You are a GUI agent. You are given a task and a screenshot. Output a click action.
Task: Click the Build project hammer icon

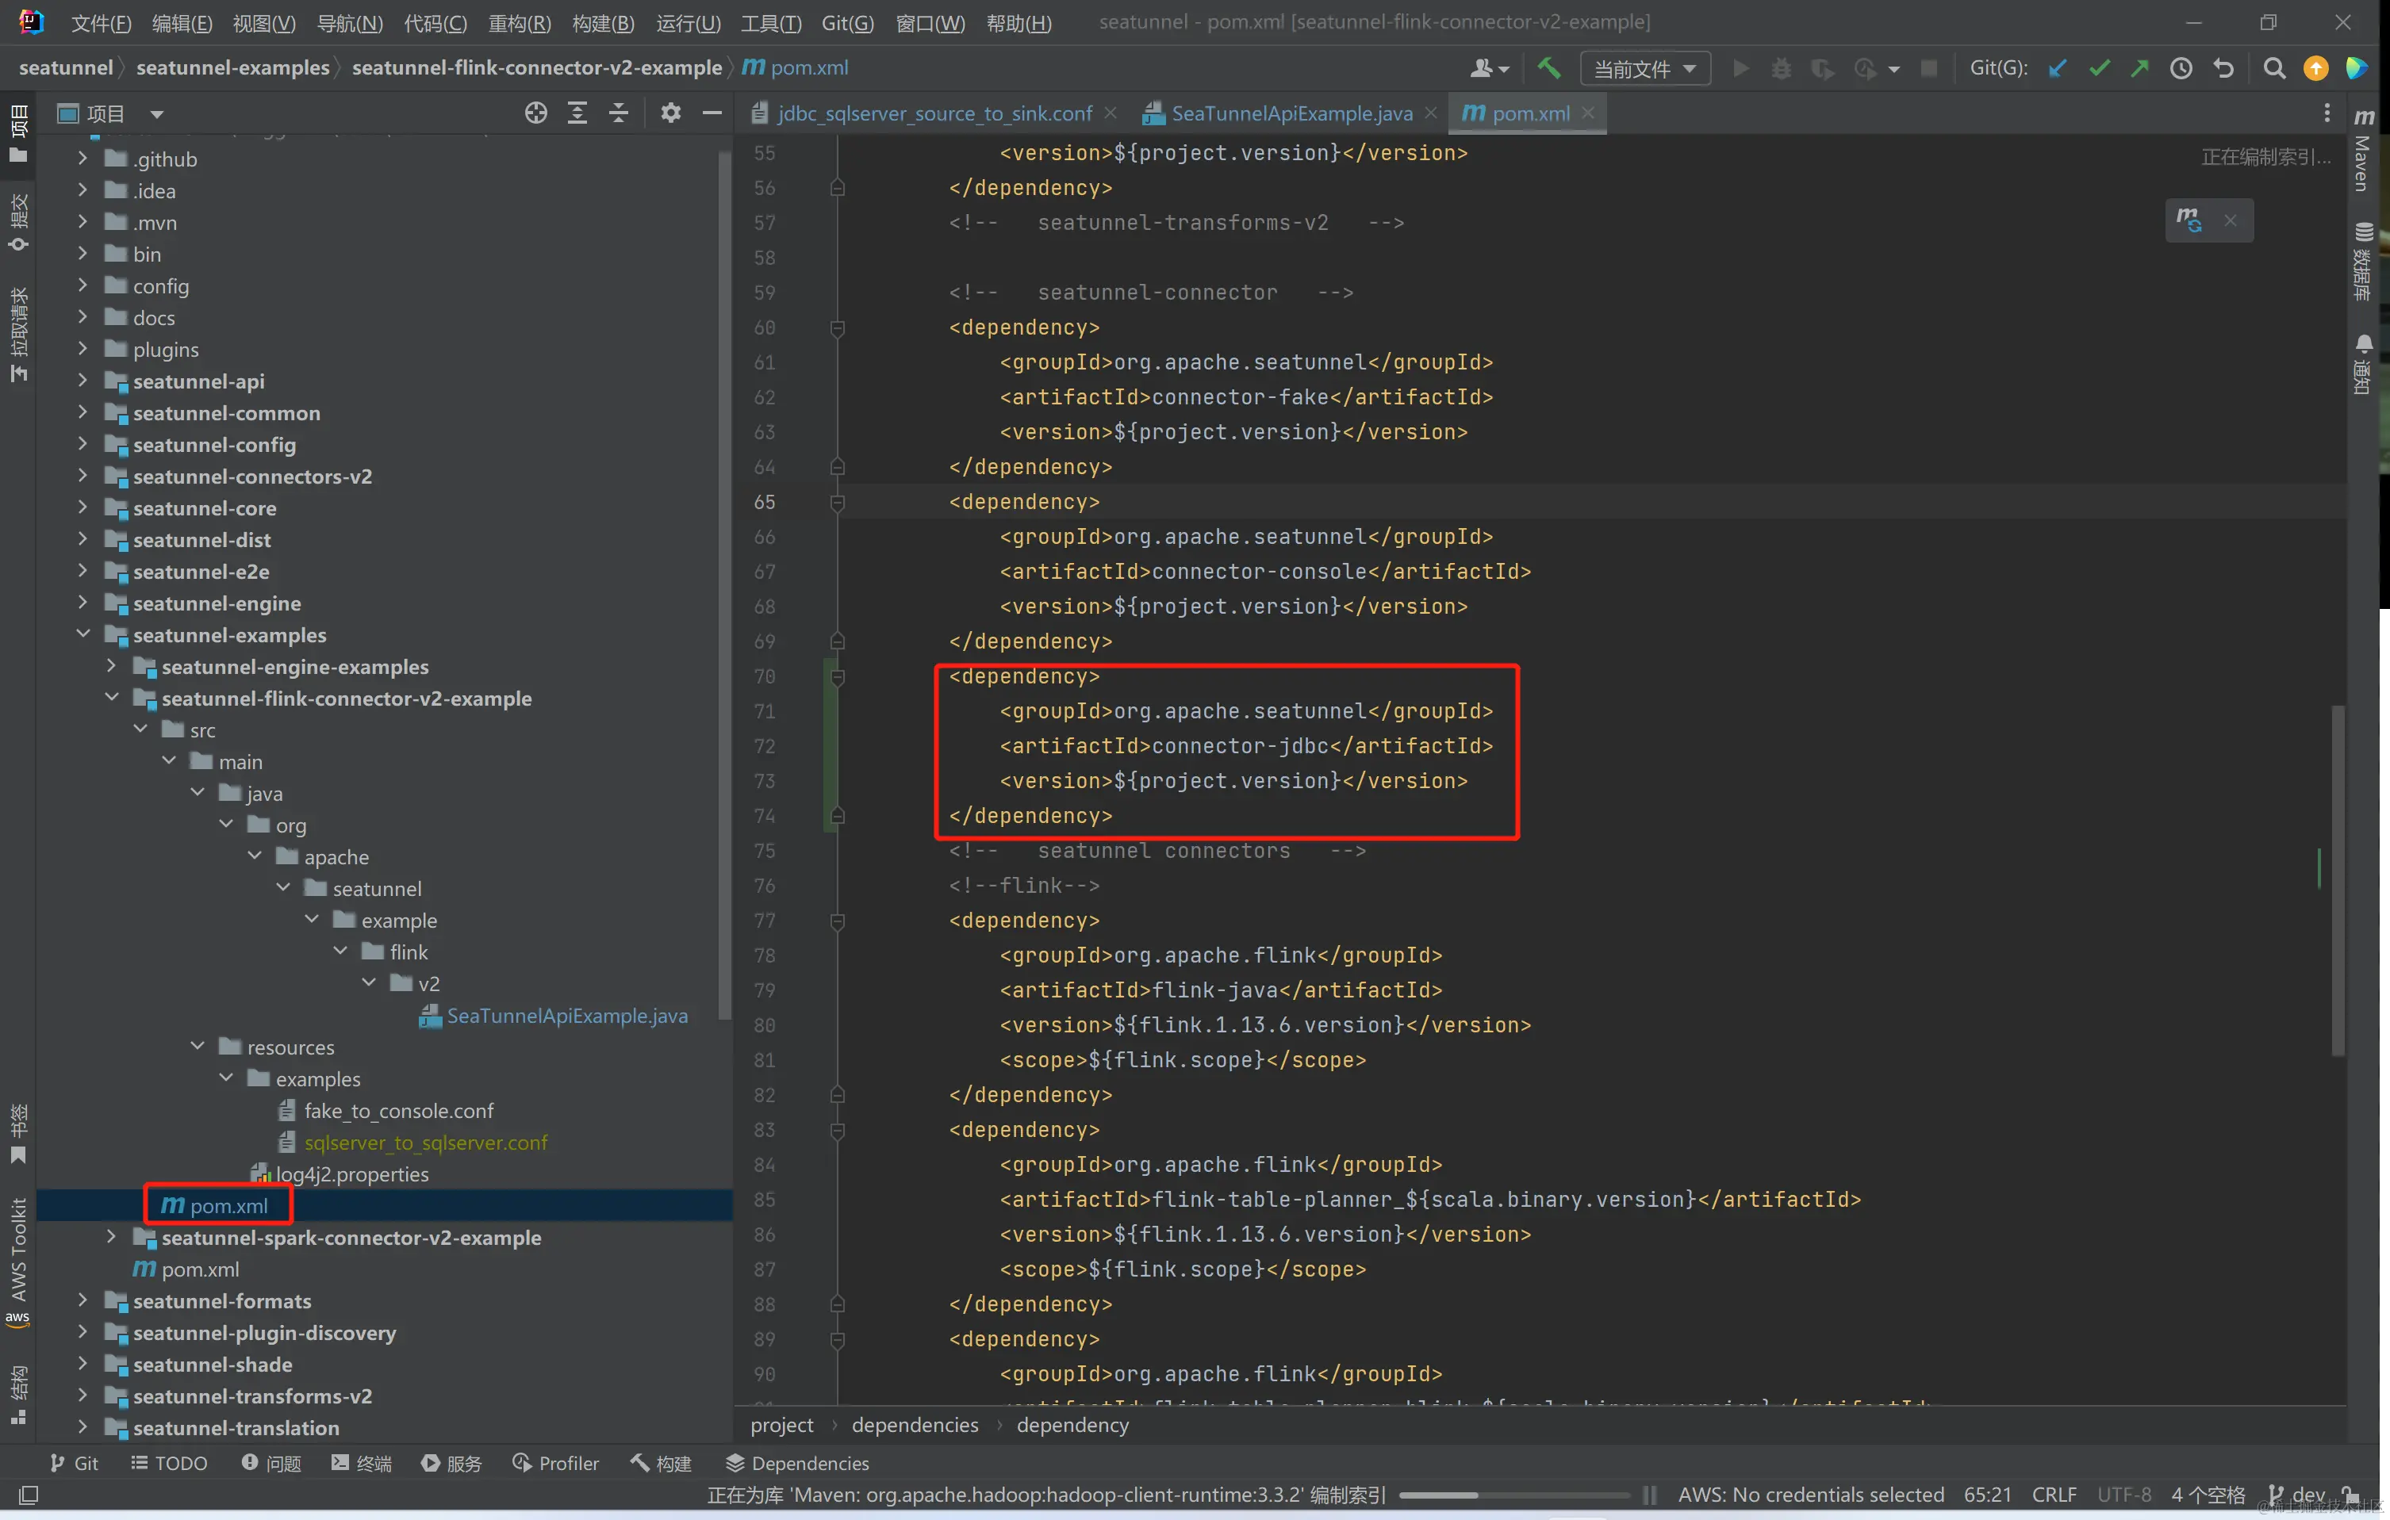1548,68
